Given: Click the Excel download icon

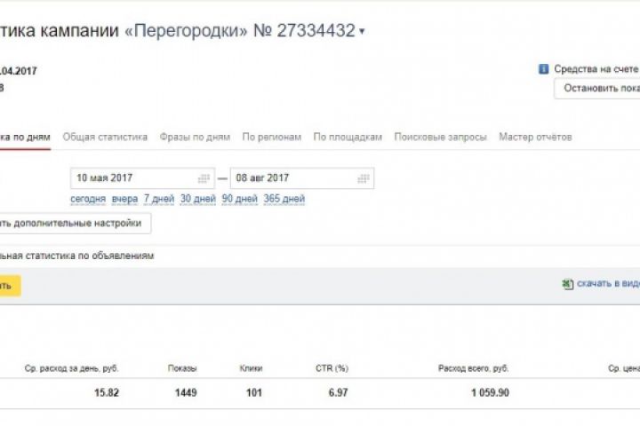Looking at the screenshot, I should click(567, 284).
